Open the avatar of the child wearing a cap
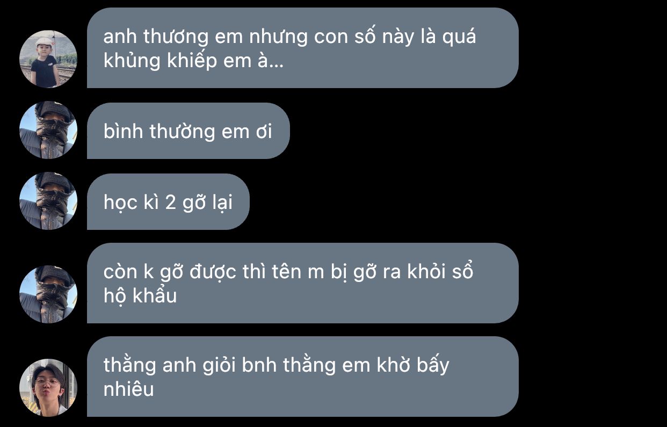Viewport: 667px width, 427px height. coord(48,59)
